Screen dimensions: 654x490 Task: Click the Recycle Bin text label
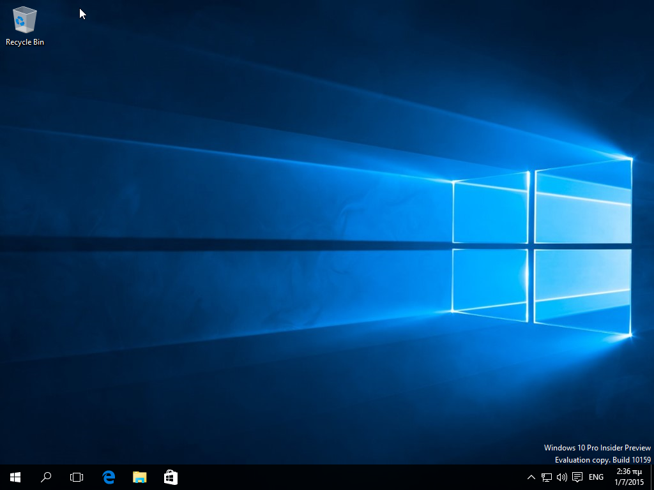[25, 42]
